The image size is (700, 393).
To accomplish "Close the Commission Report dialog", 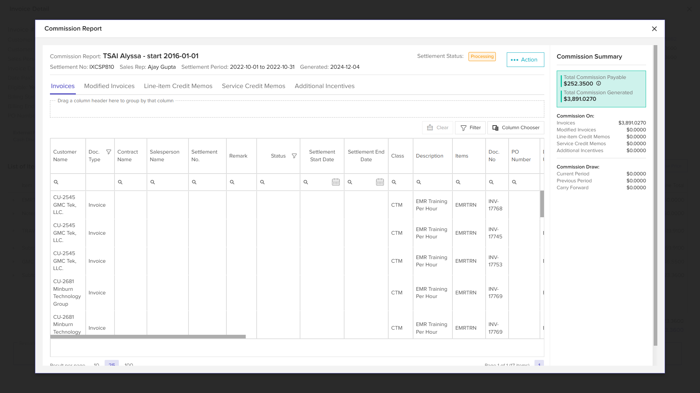I will click(x=654, y=29).
